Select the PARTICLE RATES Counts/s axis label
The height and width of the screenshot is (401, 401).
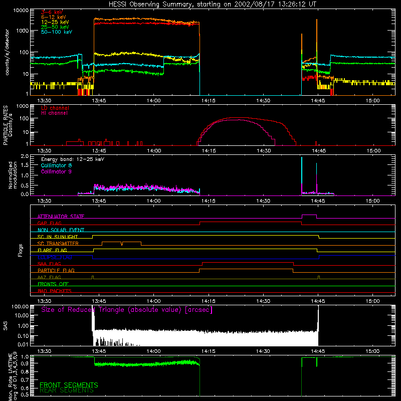[x=8, y=125]
